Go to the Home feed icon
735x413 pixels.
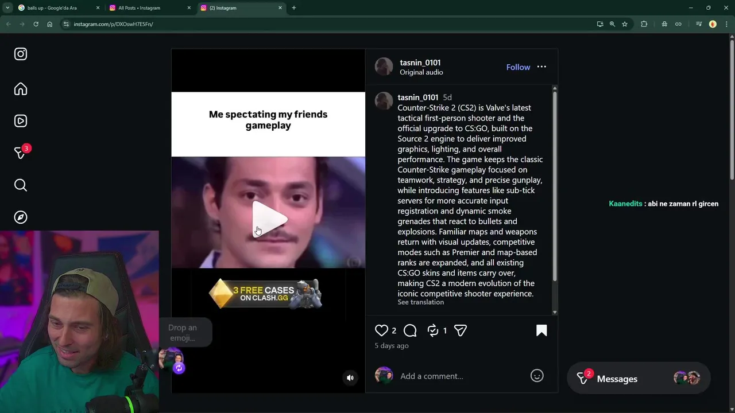tap(21, 89)
